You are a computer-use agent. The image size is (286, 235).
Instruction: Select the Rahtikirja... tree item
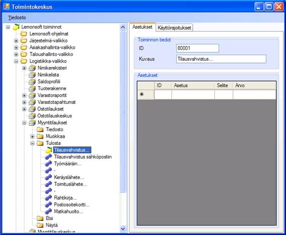tap(65, 198)
